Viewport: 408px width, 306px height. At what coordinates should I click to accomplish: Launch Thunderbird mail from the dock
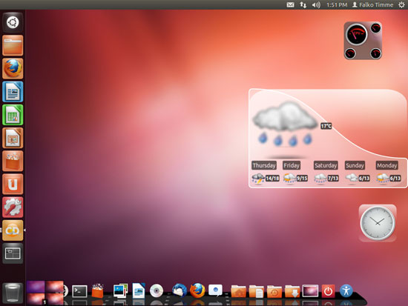pos(179,290)
